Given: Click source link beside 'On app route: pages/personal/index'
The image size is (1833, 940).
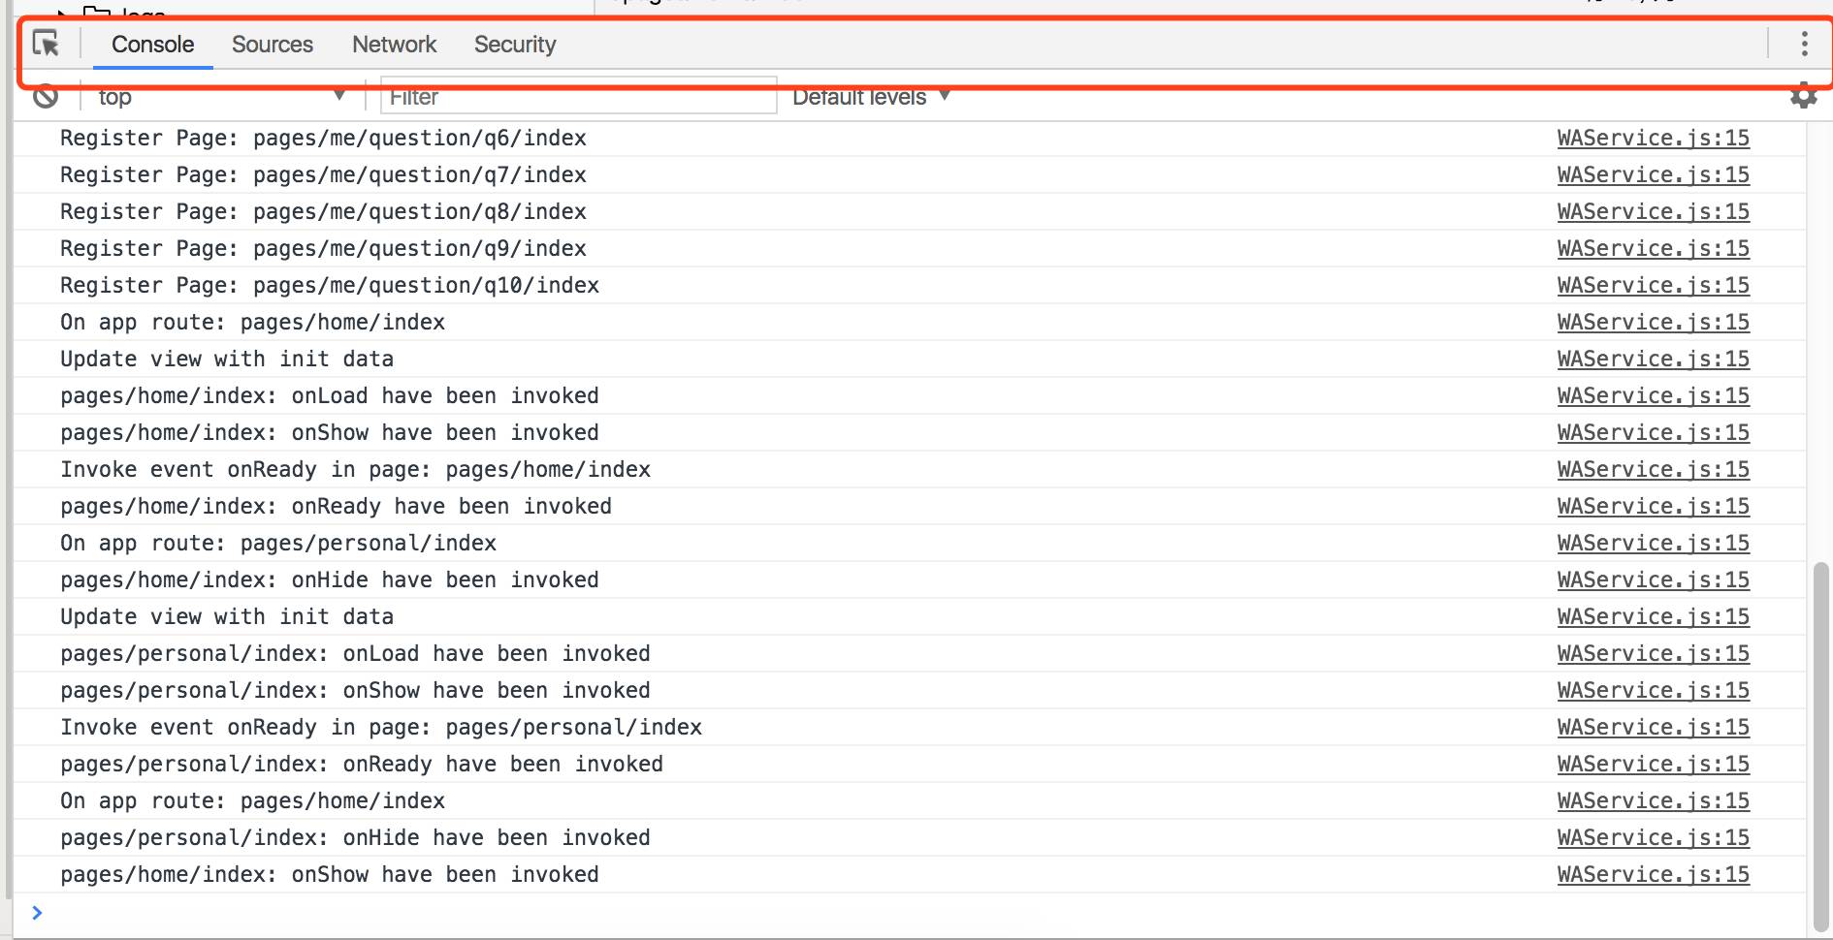Looking at the screenshot, I should point(1653,544).
